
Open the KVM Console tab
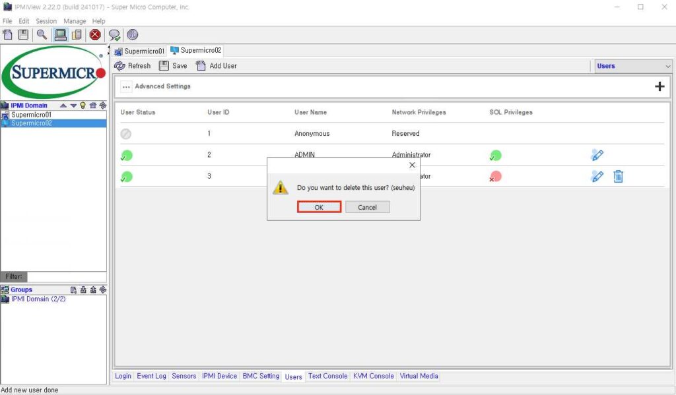374,376
